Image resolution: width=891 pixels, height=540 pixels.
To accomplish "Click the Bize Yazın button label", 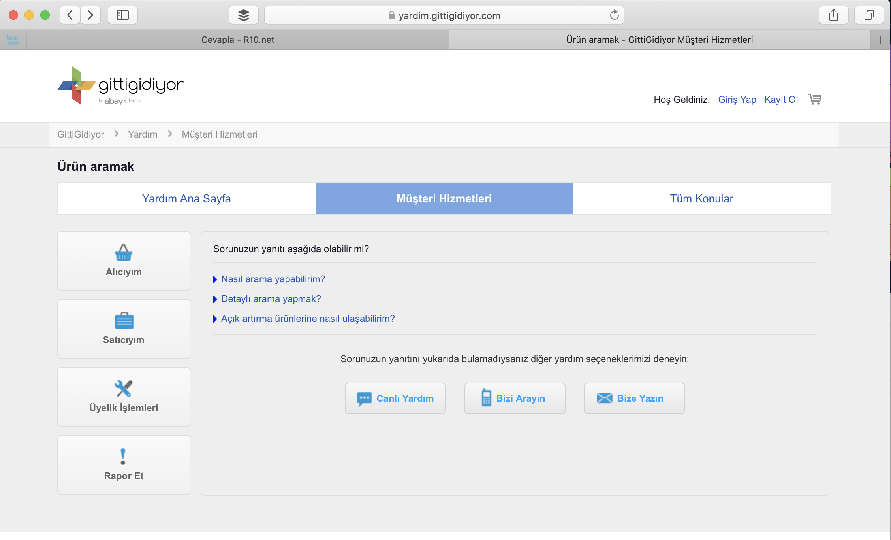I will pyautogui.click(x=640, y=398).
